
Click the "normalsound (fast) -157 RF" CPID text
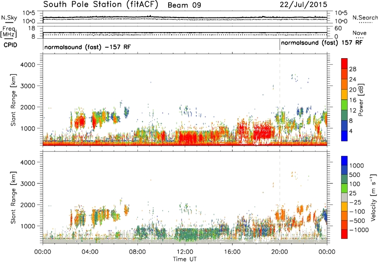87,47
